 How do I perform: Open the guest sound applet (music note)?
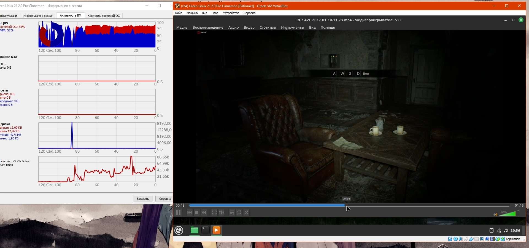pos(506,230)
